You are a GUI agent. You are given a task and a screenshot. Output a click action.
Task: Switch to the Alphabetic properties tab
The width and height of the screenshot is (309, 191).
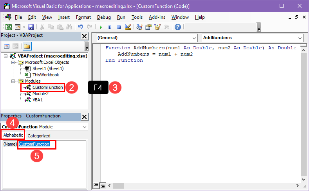tap(13, 135)
